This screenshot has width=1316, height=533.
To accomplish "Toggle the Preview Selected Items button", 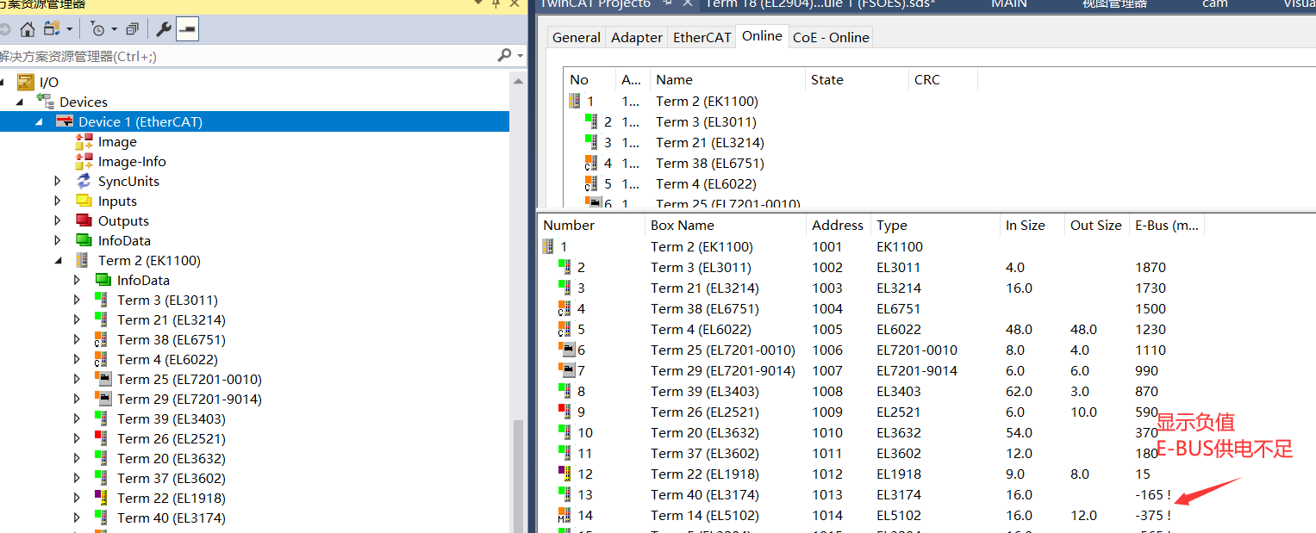I will click(187, 30).
